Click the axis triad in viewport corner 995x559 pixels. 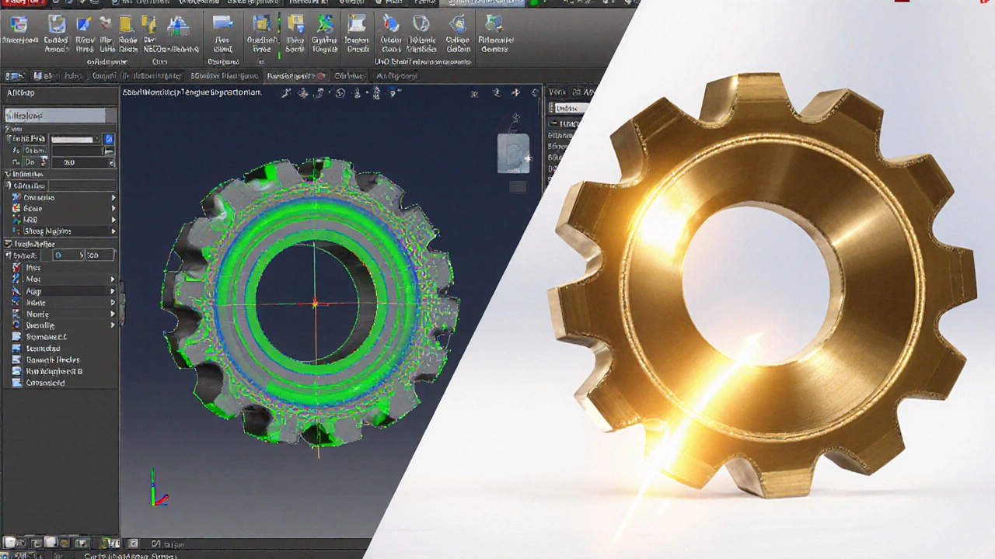click(158, 490)
